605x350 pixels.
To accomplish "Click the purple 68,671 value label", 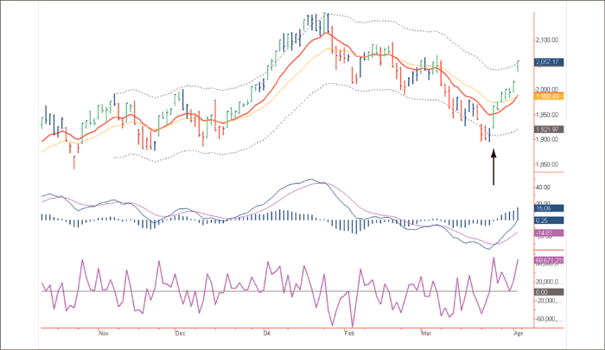I will 549,259.
